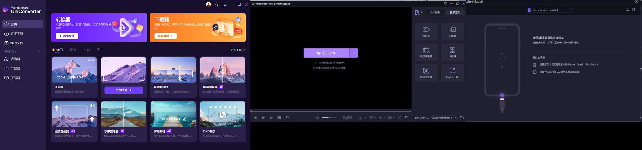Viewport: 642px width, 150px height.
Task: Play previous item in the player
Action: coord(255,118)
